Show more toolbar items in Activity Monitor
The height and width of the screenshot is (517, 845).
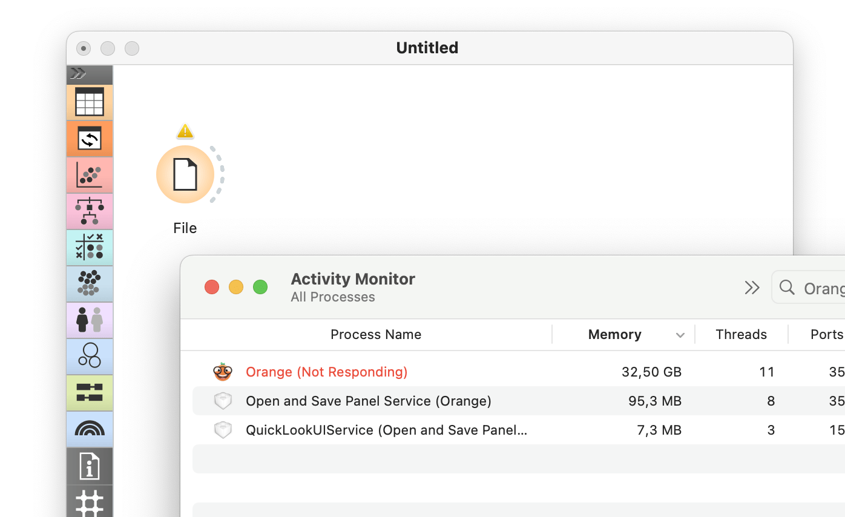tap(752, 288)
